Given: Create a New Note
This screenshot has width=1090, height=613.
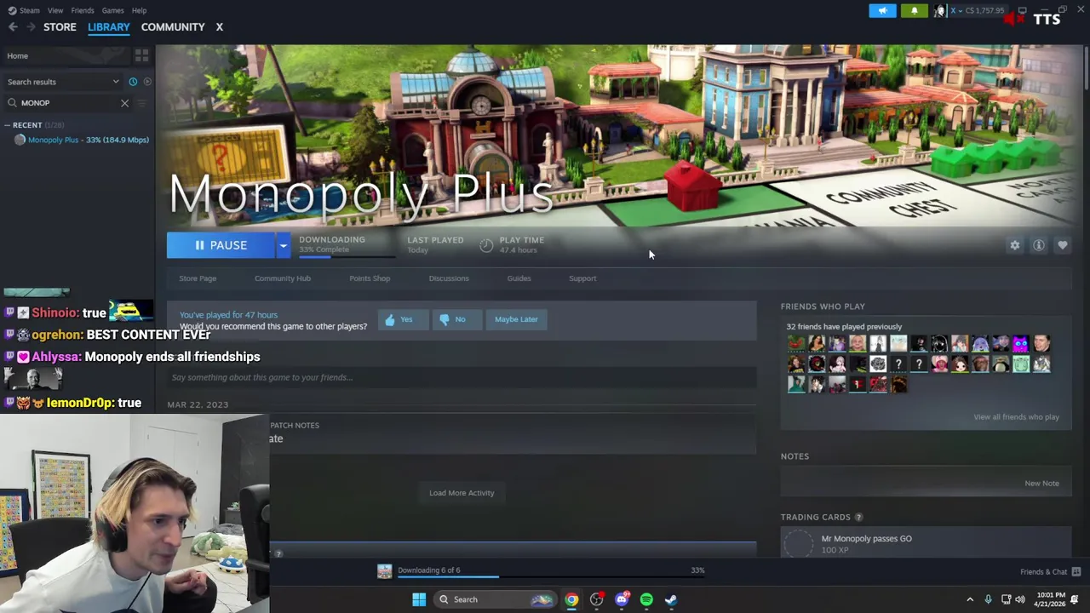Looking at the screenshot, I should click(x=1041, y=484).
